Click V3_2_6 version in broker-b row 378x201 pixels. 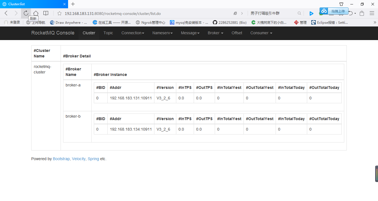pos(163,129)
